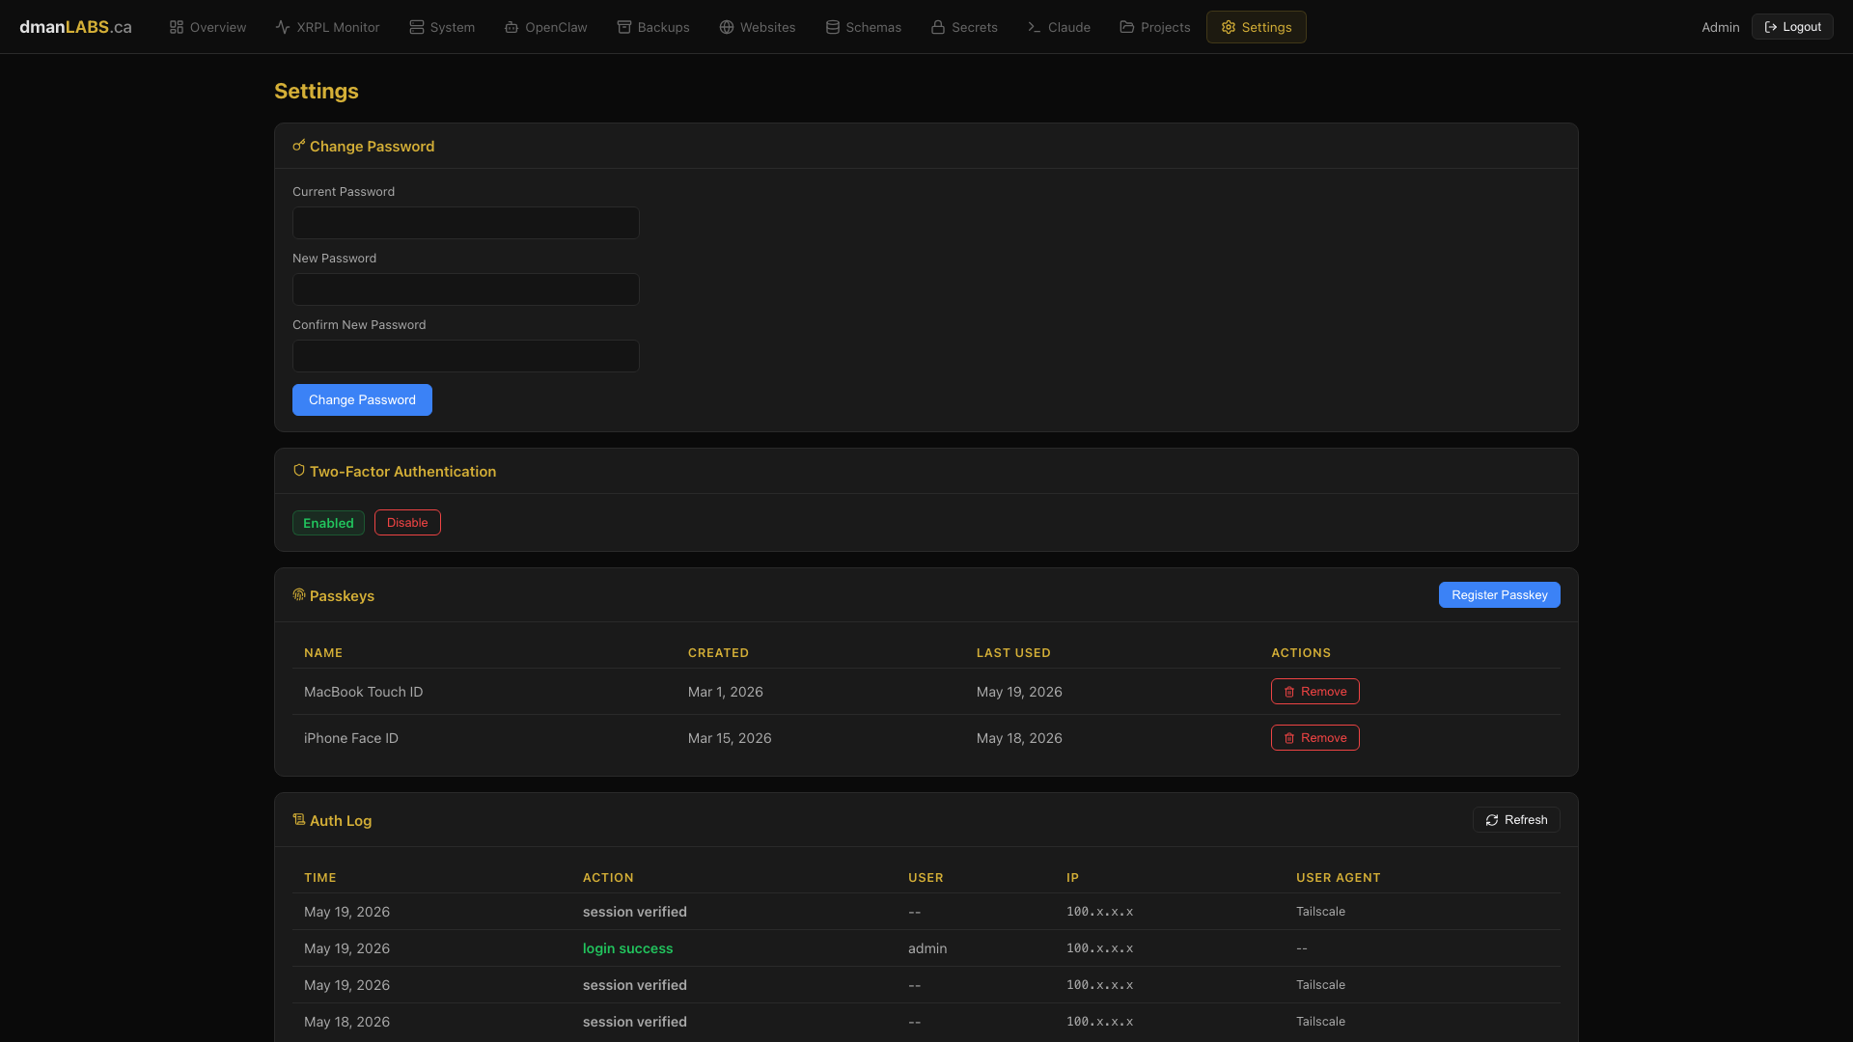Click the Mar 15, 2026 created date
Screen dimensions: 1853x1042
(x=729, y=738)
